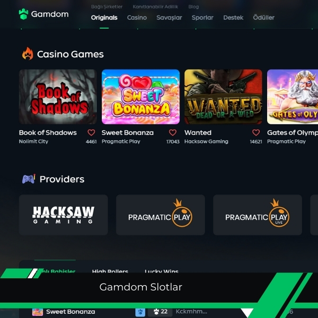Click the Gamdom castle logo icon
This screenshot has height=318, width=318.
pyautogui.click(x=23, y=14)
